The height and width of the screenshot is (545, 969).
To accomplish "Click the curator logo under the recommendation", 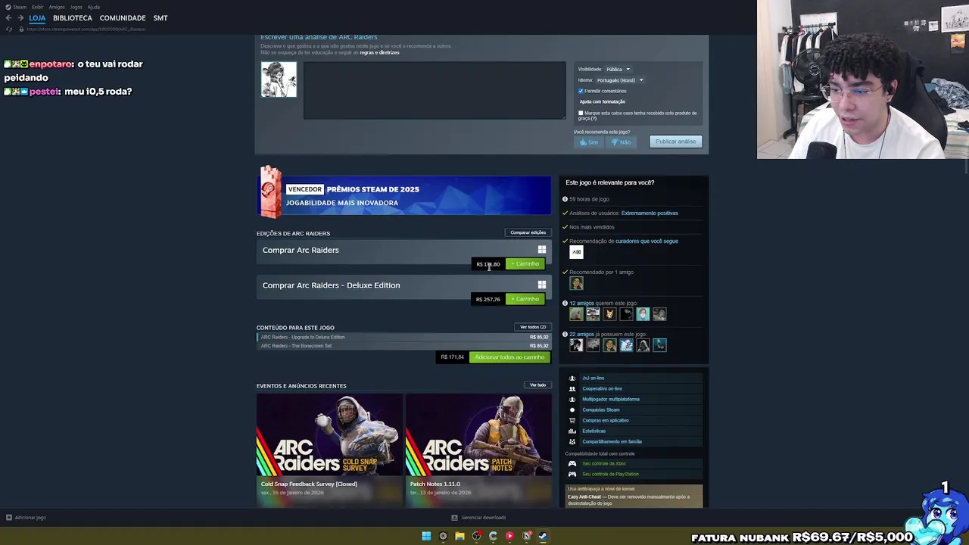I will pos(576,252).
